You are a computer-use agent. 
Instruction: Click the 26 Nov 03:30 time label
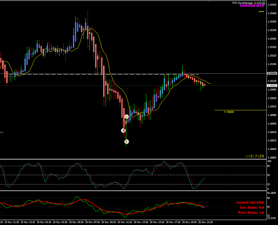60,222
